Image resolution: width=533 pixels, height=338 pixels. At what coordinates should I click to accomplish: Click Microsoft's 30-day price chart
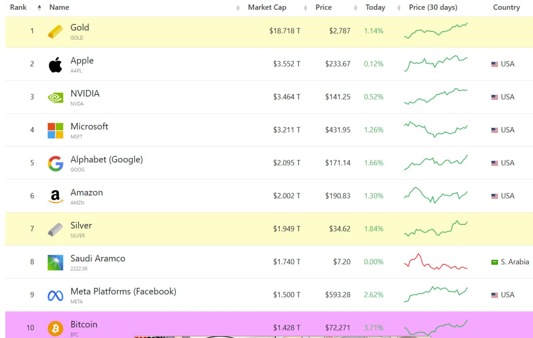(x=436, y=129)
